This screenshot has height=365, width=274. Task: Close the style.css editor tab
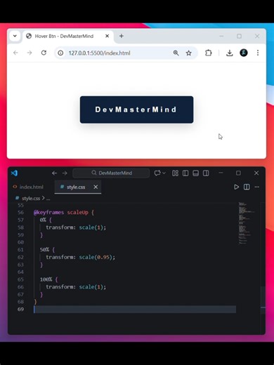click(96, 187)
